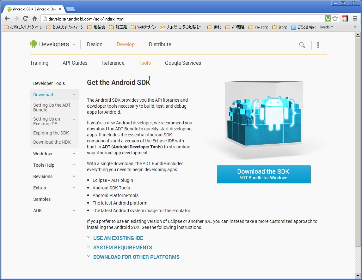Open the 素材 bookmark folder

214,27
